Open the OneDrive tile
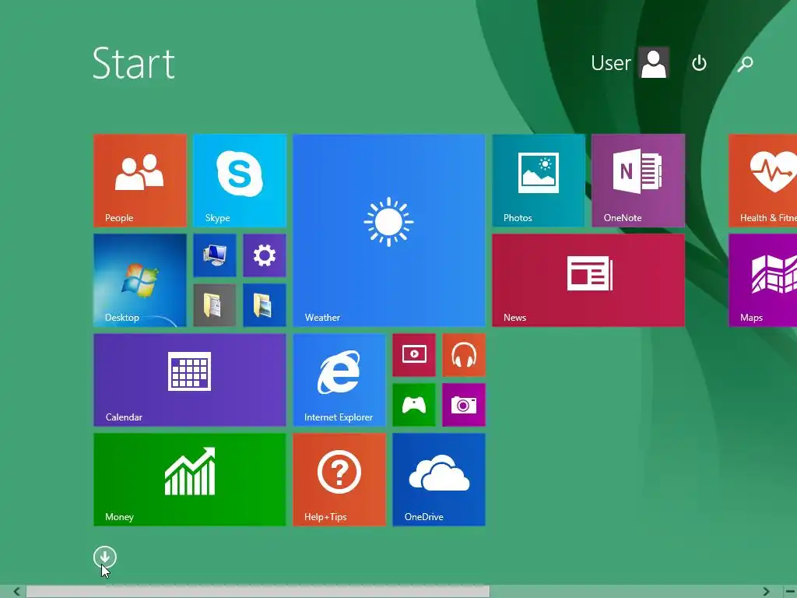The height and width of the screenshot is (598, 797). tap(439, 480)
